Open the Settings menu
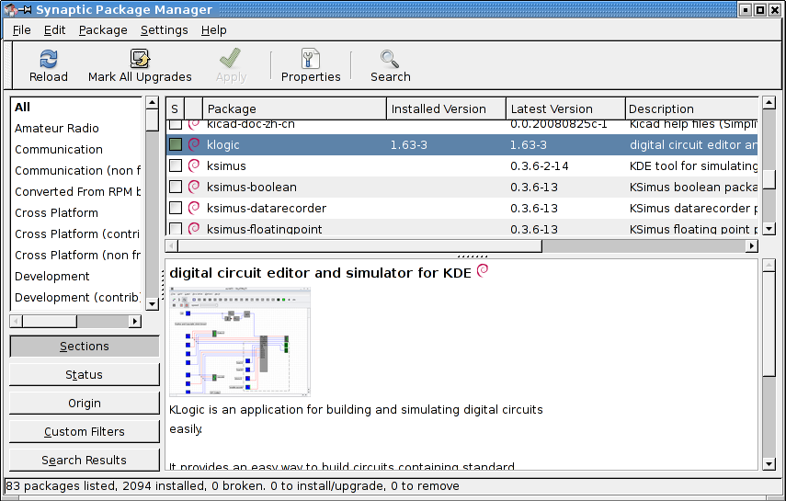786x501 pixels. (x=164, y=30)
